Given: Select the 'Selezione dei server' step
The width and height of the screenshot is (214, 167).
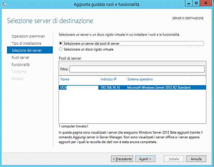Looking at the screenshot, I should tap(30, 50).
